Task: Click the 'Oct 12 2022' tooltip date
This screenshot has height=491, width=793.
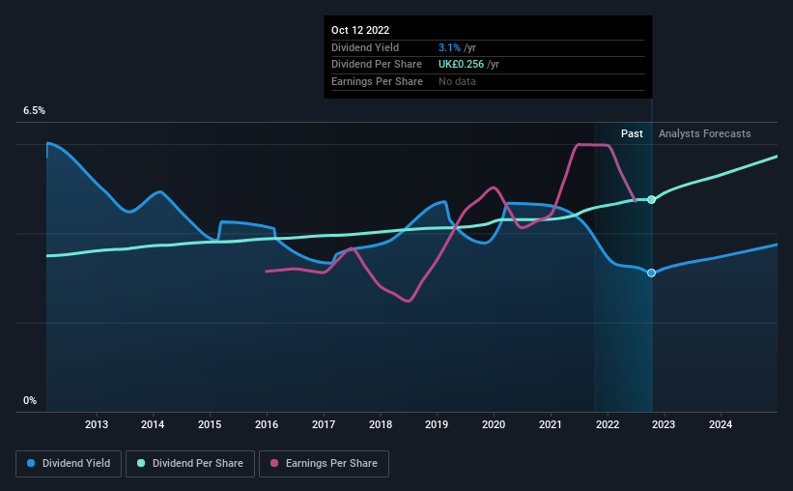Action: [x=360, y=30]
